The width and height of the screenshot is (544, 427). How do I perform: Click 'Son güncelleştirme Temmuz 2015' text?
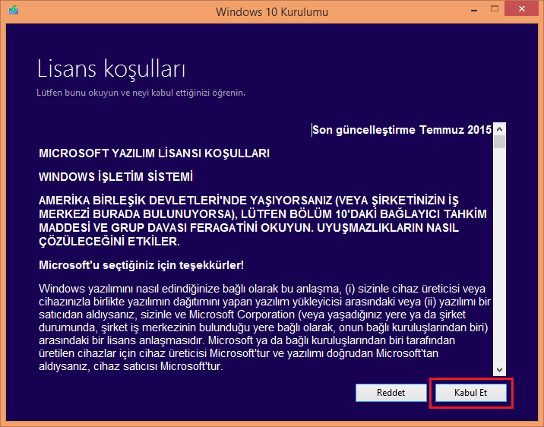tap(402, 130)
